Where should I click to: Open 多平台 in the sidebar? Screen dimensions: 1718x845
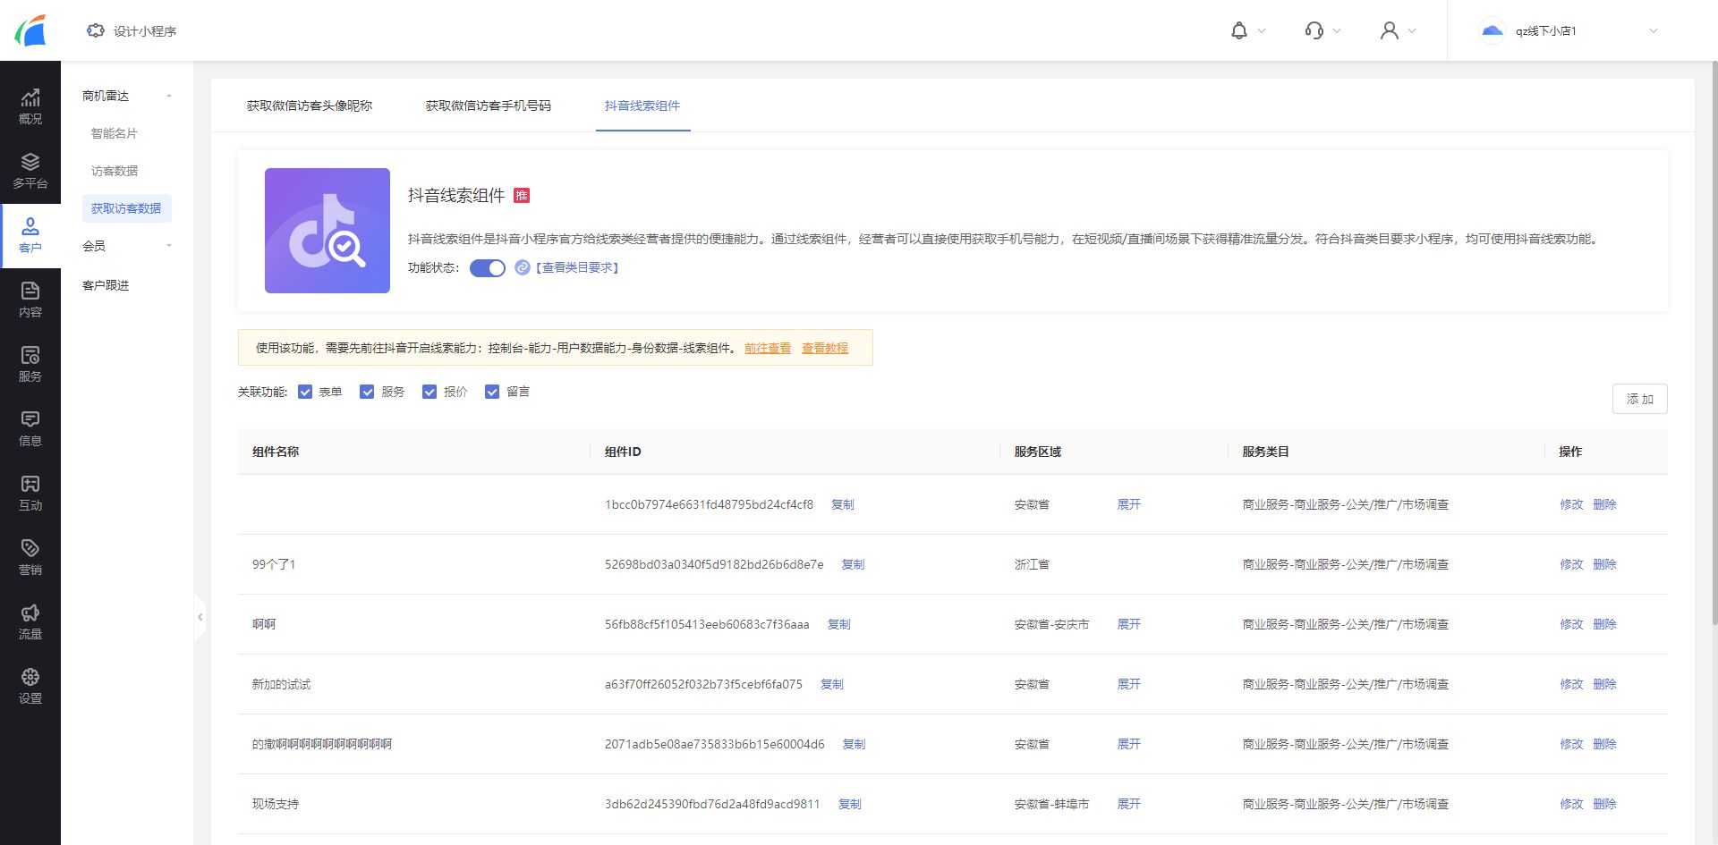tap(30, 172)
